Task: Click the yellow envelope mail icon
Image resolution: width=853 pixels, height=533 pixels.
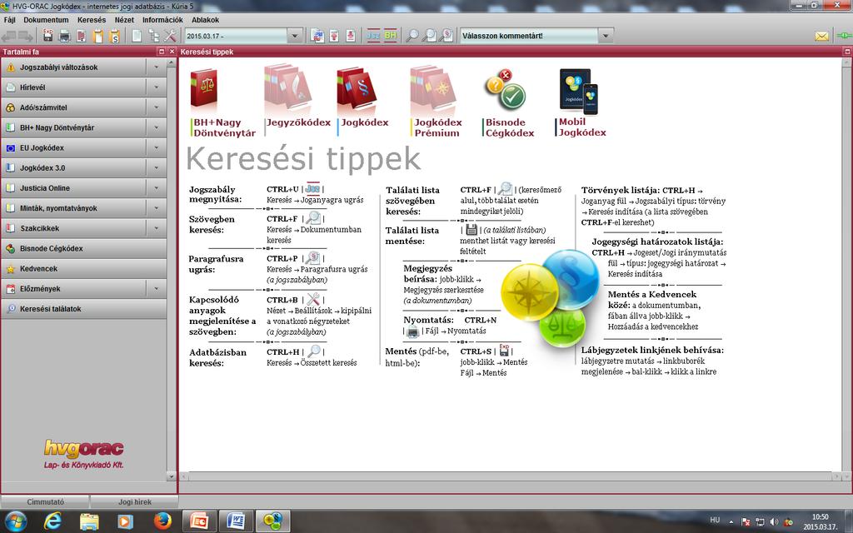Action: click(x=821, y=36)
